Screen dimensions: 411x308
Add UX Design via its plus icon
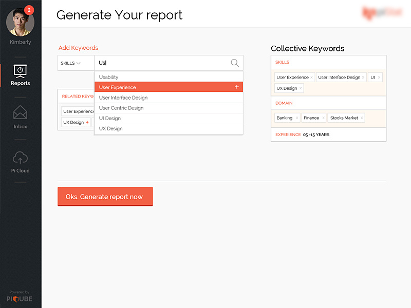point(87,123)
